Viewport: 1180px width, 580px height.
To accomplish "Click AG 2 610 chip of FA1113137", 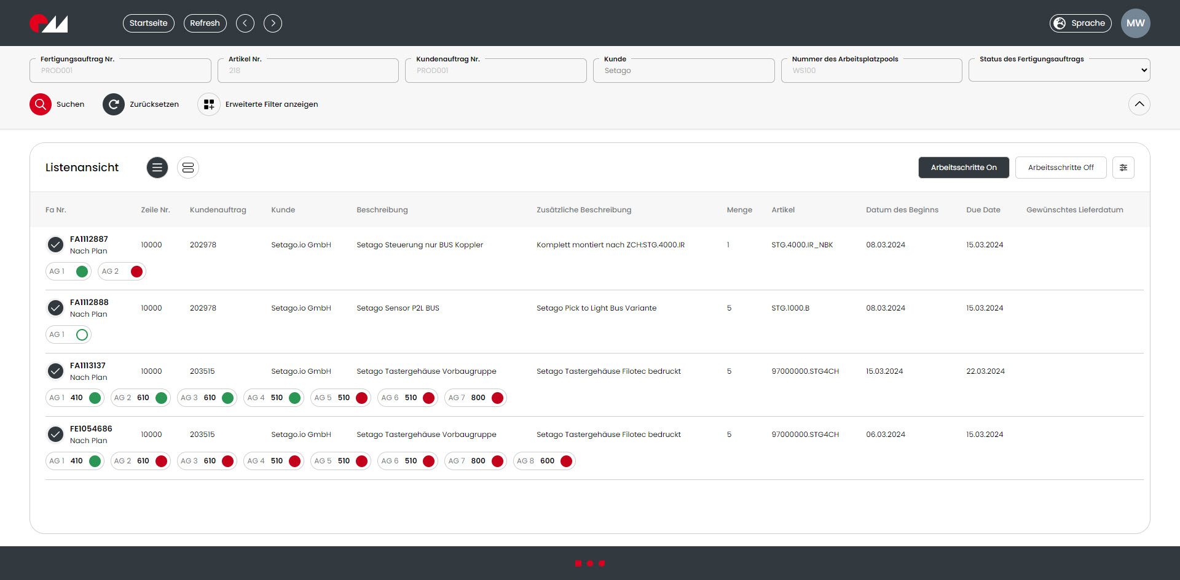I will [x=141, y=398].
